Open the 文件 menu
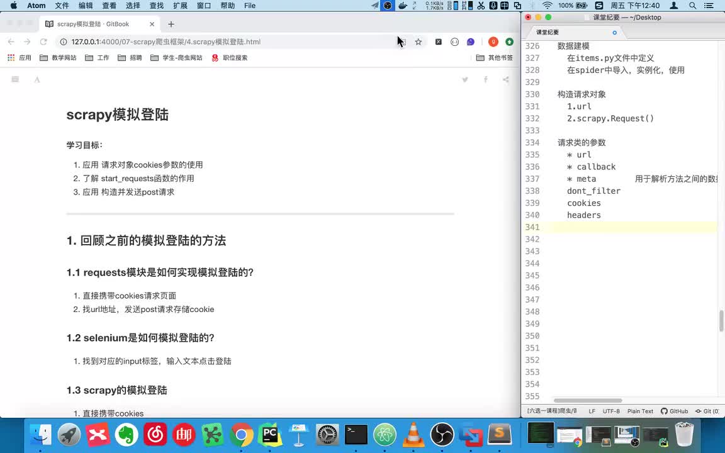Viewport: 725px width, 453px height. point(62,6)
